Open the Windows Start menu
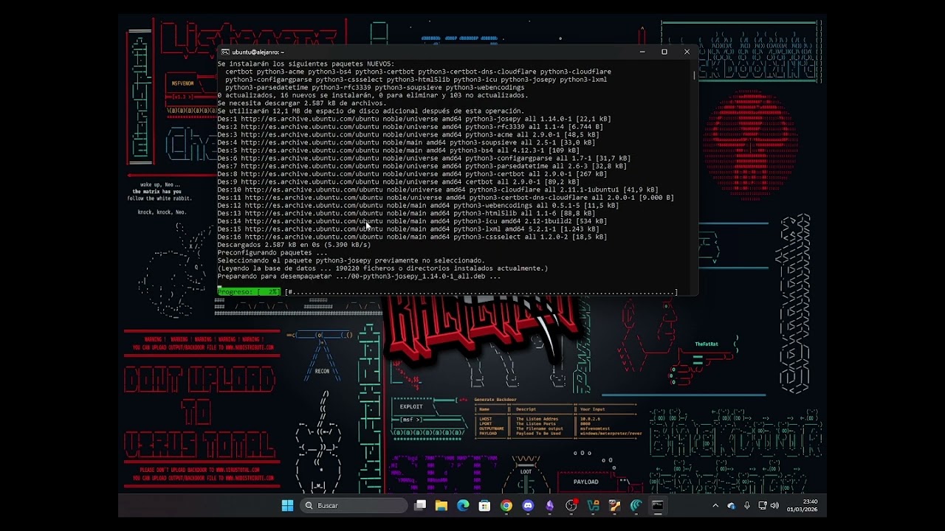The image size is (945, 531). point(287,505)
